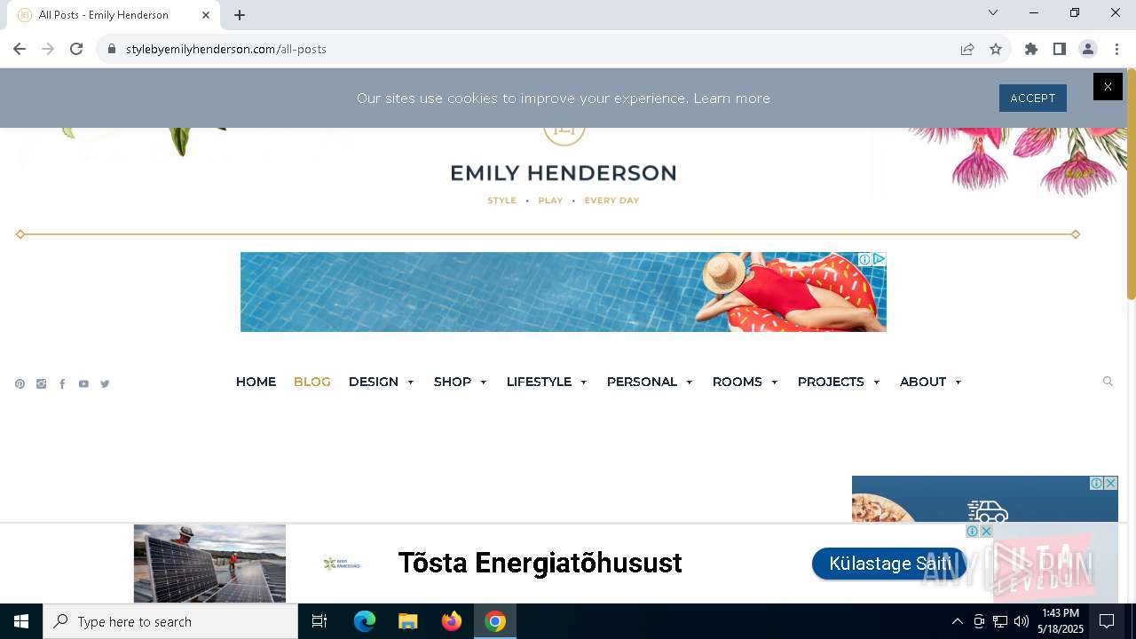Close the All Posts tab

[206, 15]
